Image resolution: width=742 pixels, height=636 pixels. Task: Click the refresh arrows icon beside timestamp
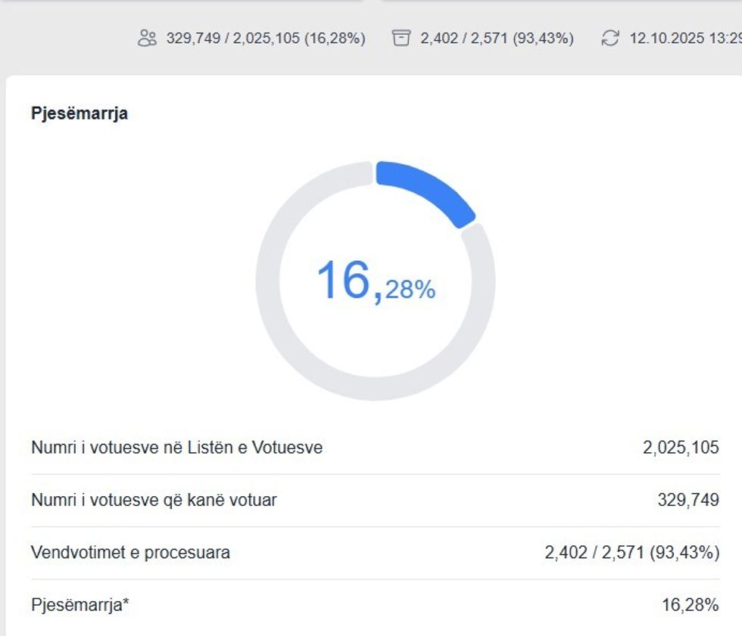click(610, 39)
